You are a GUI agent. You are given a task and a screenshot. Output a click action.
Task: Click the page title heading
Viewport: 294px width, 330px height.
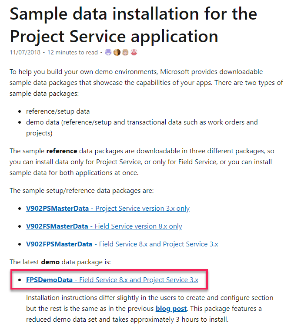point(133,25)
